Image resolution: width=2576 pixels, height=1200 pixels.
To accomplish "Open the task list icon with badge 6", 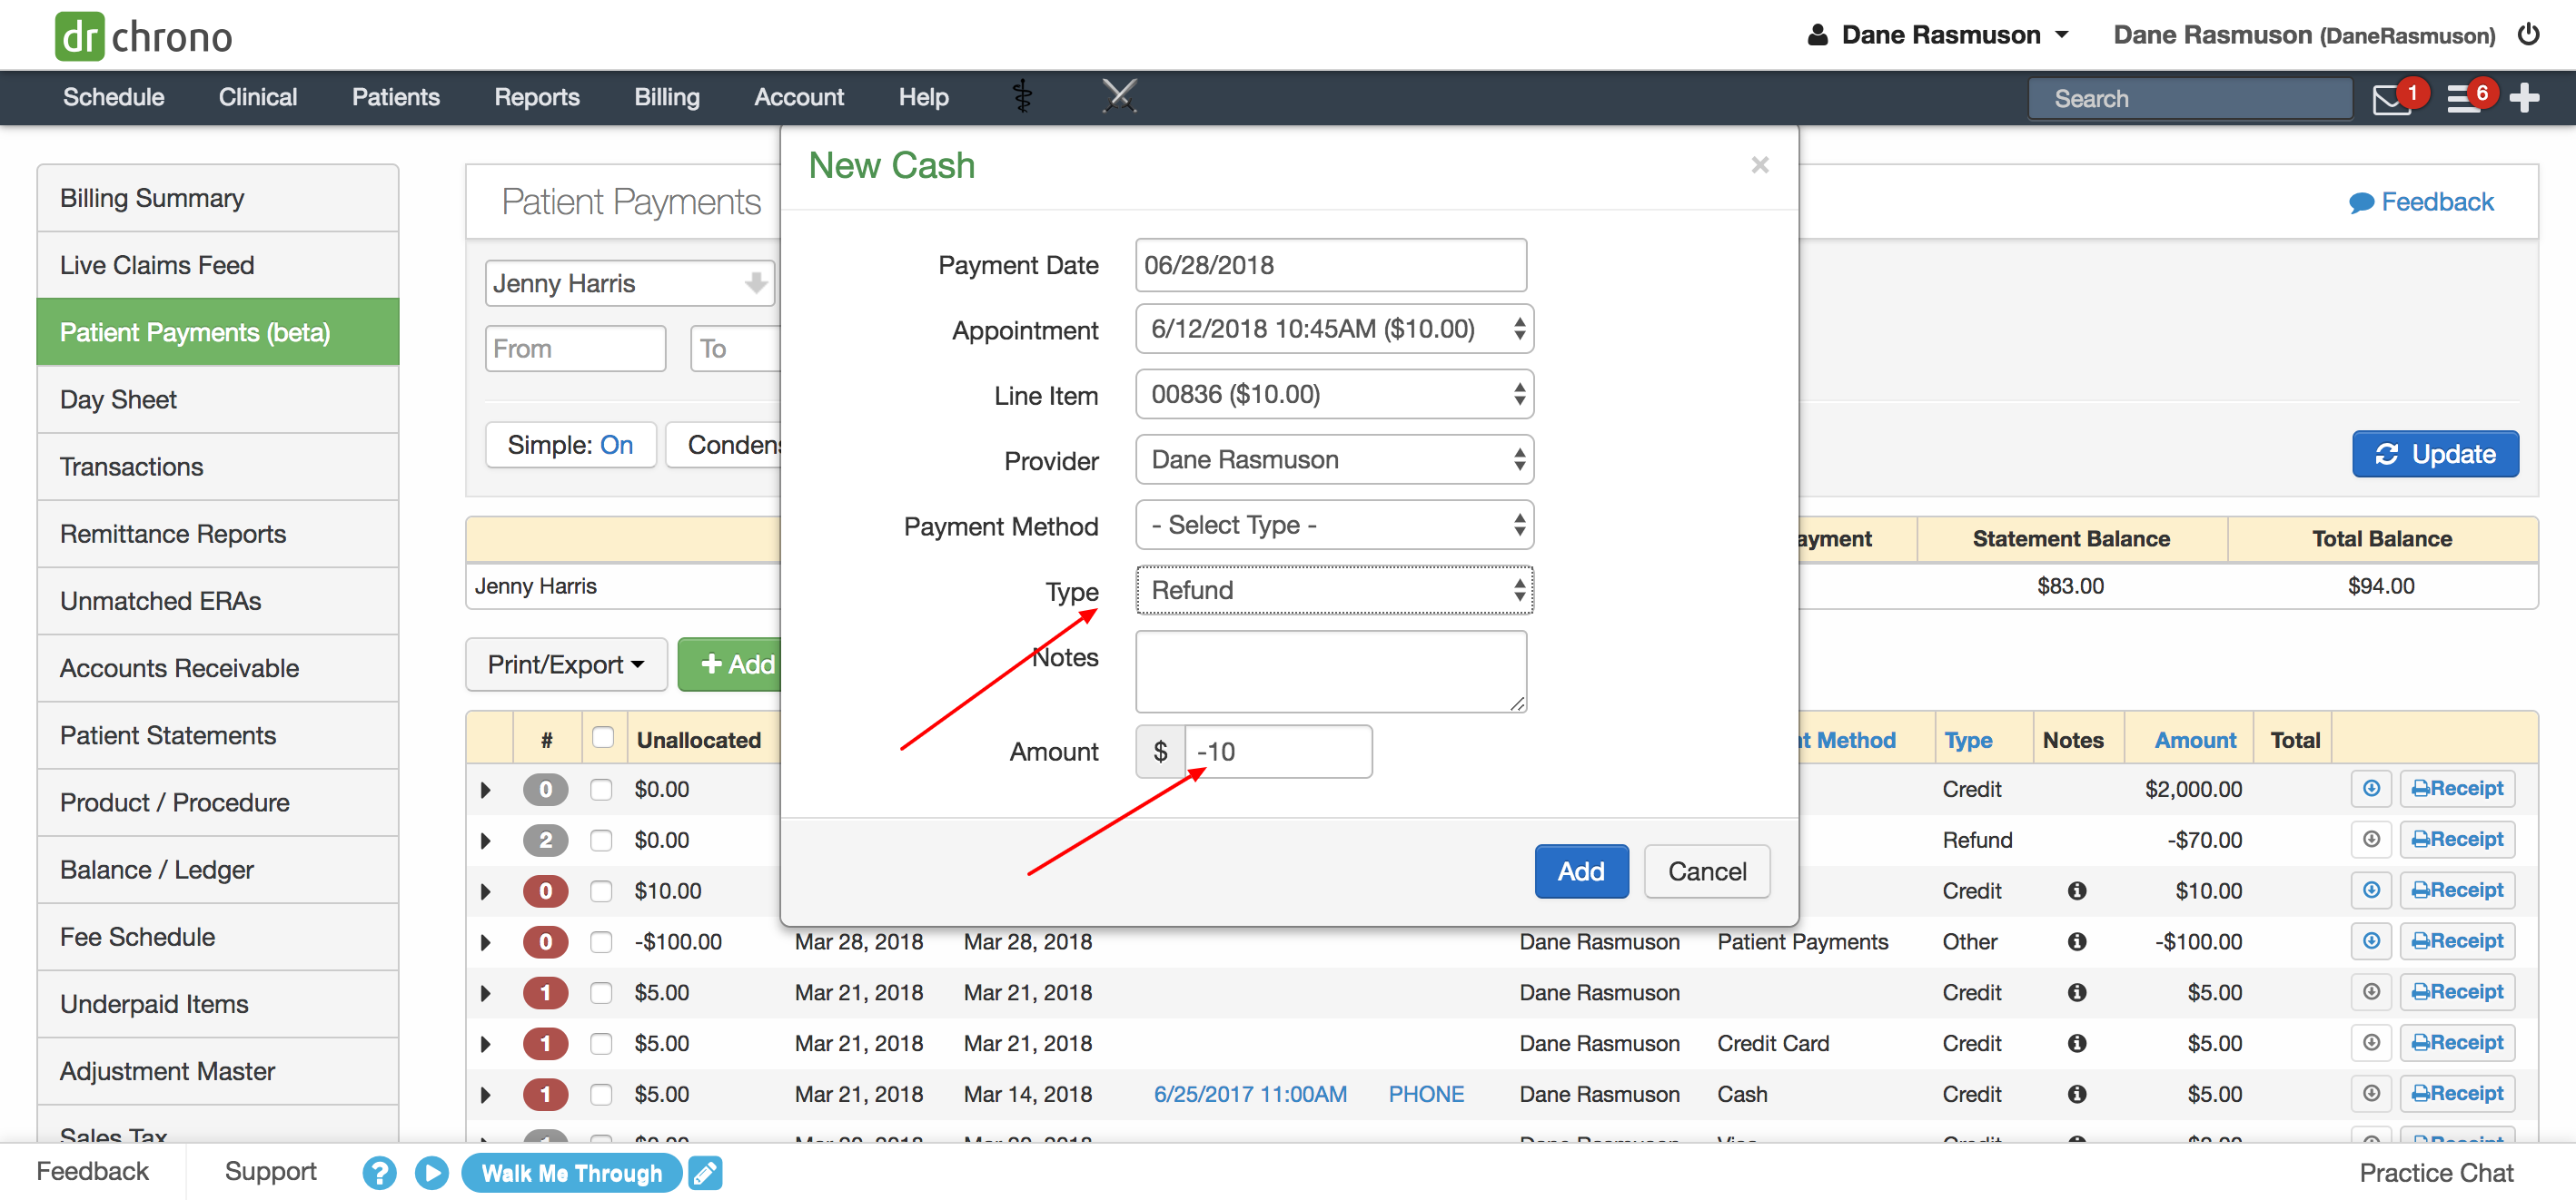I will tap(2463, 99).
